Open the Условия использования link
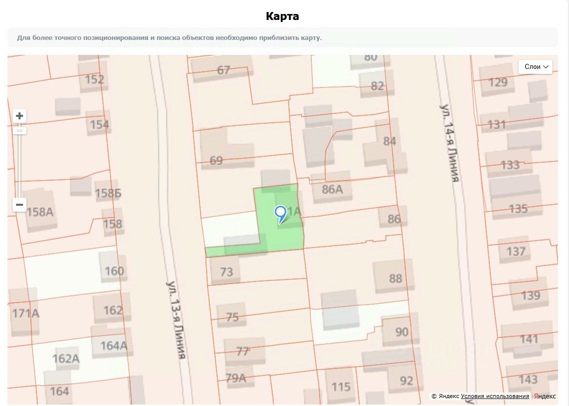The image size is (569, 406). point(494,396)
